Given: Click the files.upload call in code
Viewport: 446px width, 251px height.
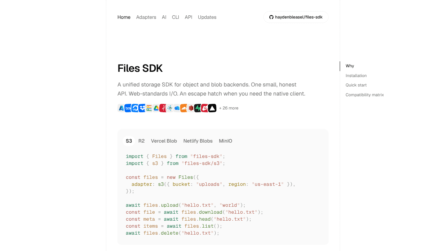Looking at the screenshot, I should click(161, 205).
